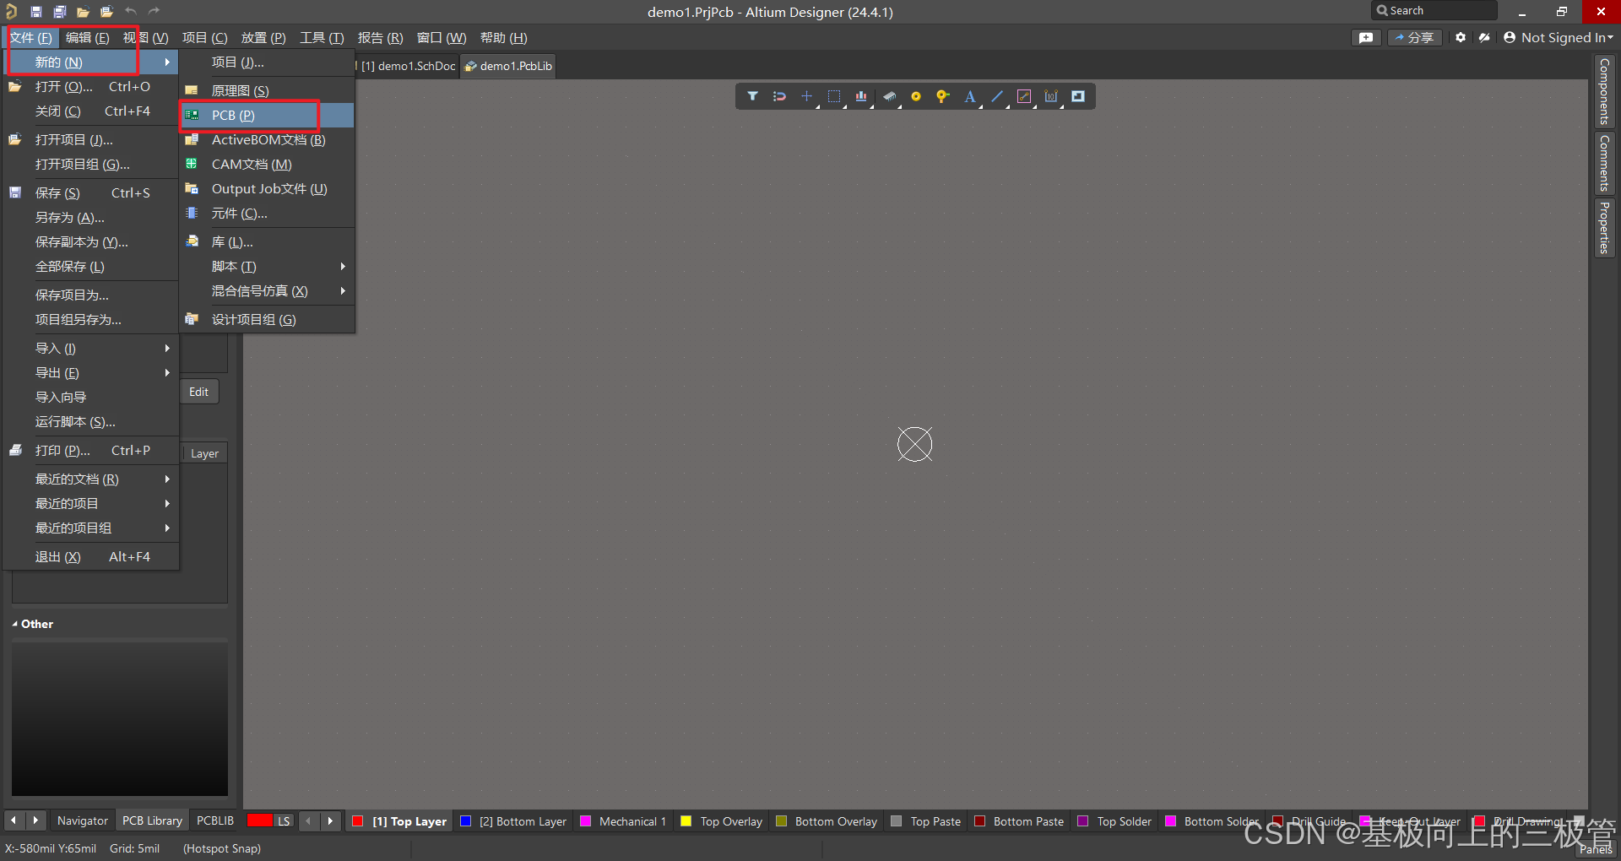This screenshot has height=861, width=1621.
Task: Click the Place Region icon in toolbar
Action: pos(1078,96)
